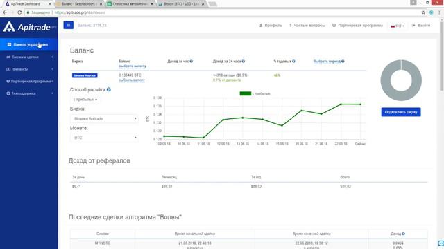This screenshot has width=444, height=249.
Task: Click the address bar URL apitrade.pro/dashboard
Action: tap(80, 12)
